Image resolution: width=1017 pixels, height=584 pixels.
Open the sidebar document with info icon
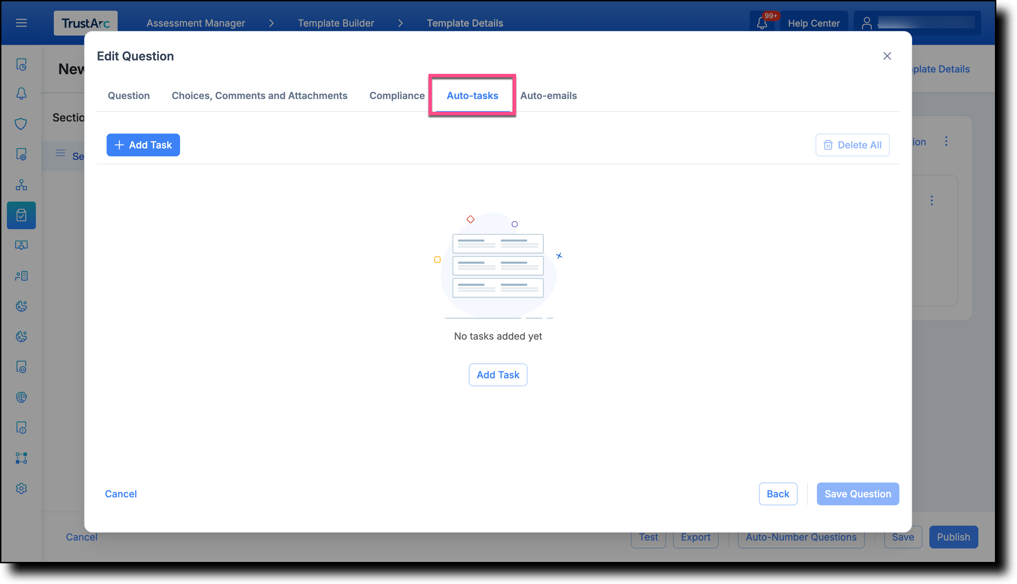coord(21,428)
